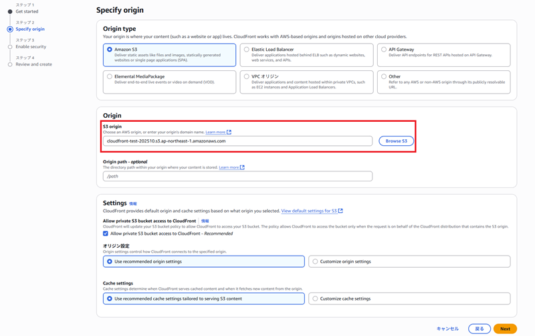Select the Amazon S3 origin type

(x=110, y=50)
